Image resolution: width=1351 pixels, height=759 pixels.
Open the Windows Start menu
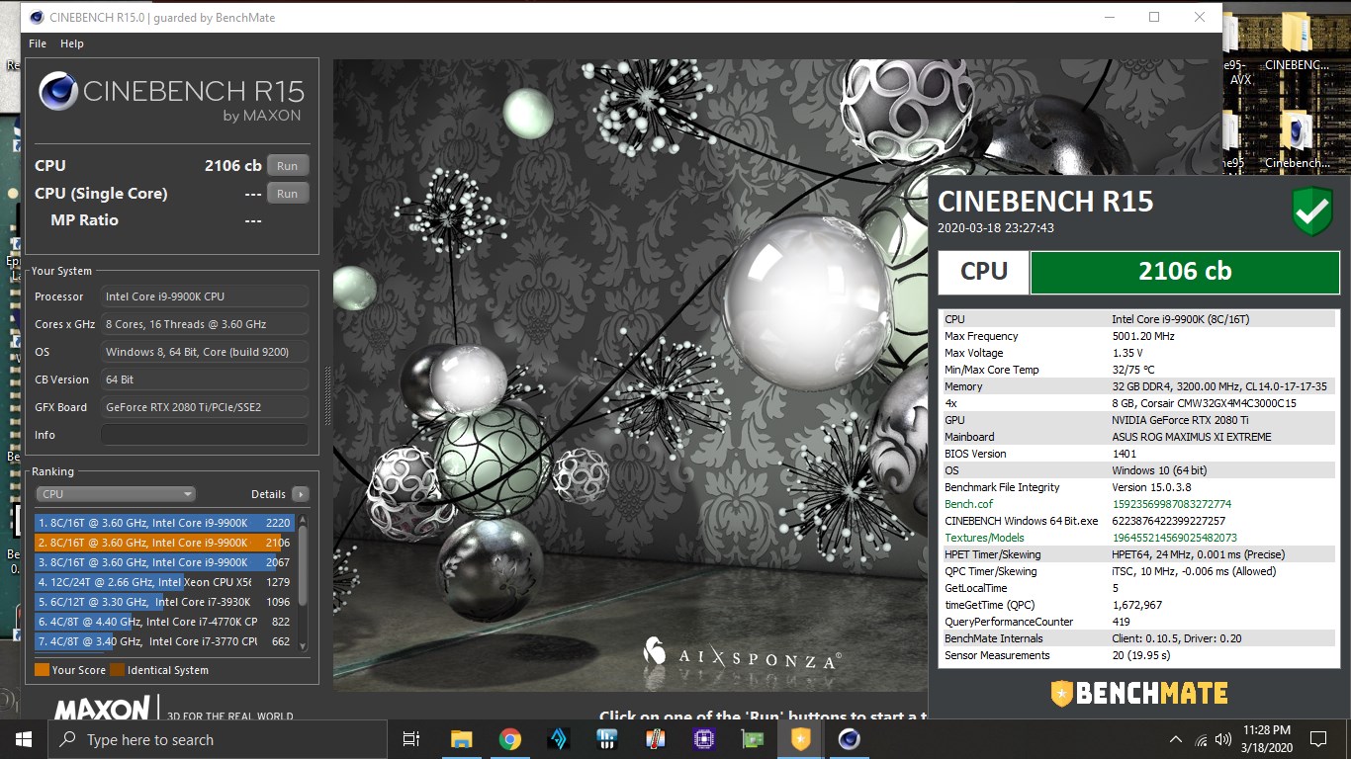(23, 739)
